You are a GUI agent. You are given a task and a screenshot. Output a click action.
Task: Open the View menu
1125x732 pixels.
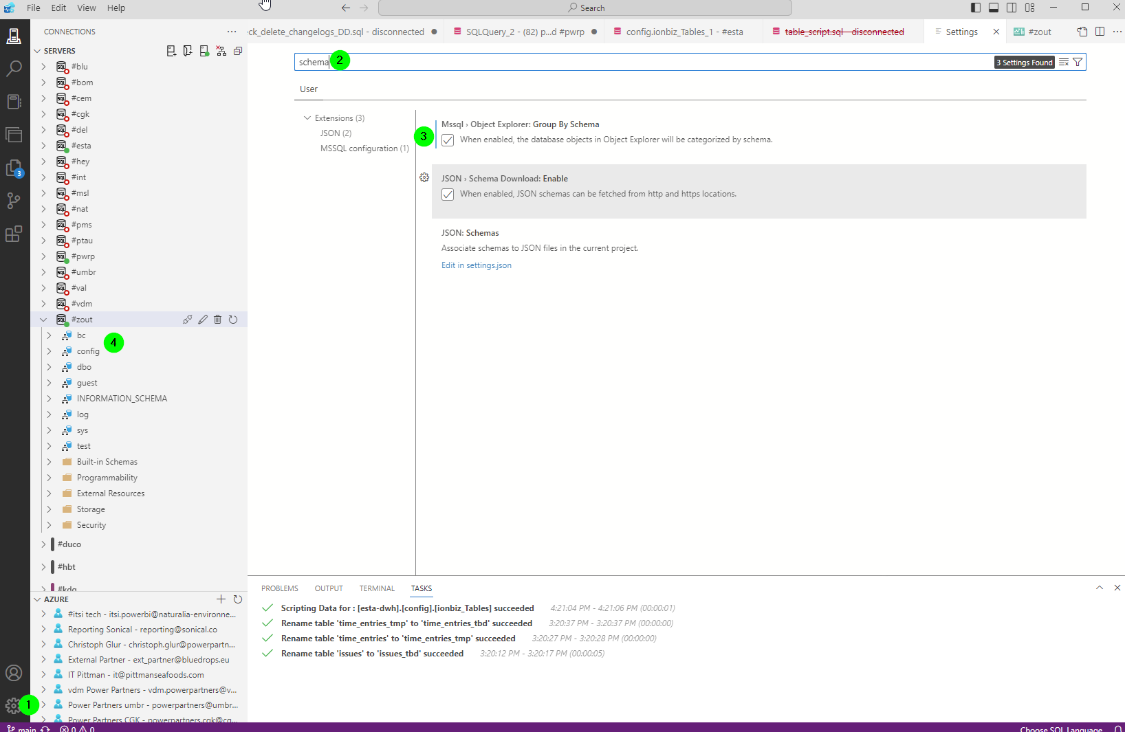(x=87, y=8)
